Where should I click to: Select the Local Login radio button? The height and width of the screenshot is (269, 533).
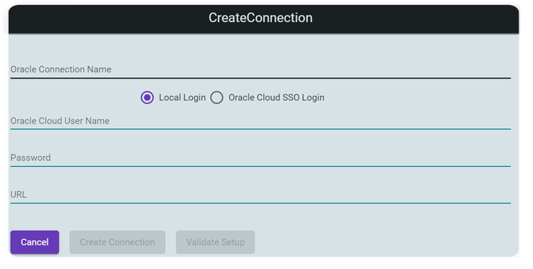tap(147, 98)
